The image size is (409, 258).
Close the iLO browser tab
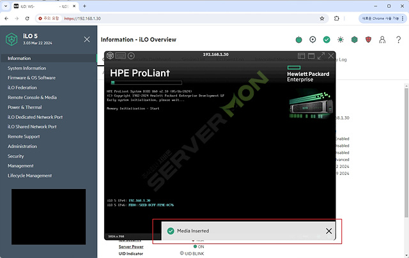click(x=74, y=6)
